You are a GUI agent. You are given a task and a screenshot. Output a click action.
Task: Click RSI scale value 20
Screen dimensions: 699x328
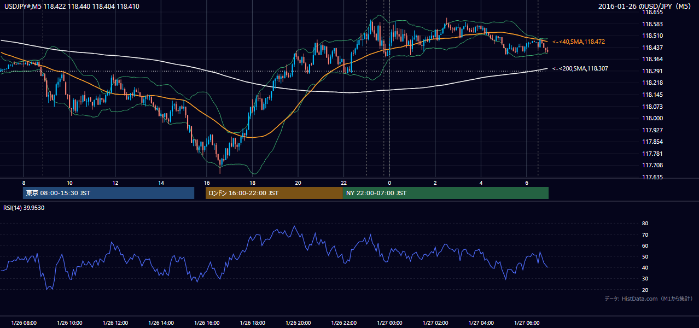645,290
